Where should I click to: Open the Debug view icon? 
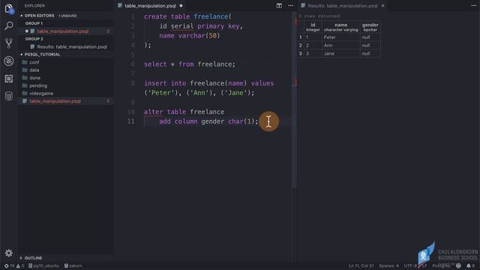(9, 61)
